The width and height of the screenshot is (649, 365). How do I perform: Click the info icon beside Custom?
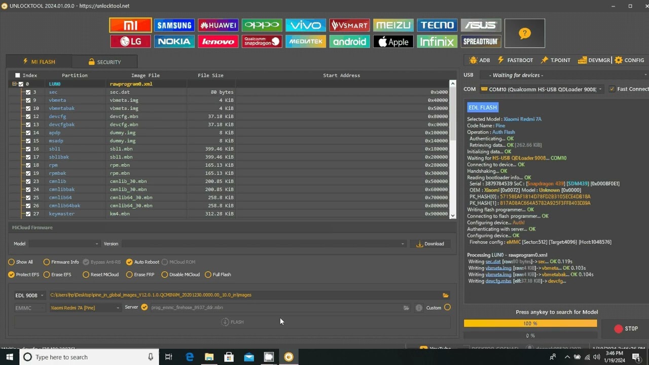coord(419,308)
